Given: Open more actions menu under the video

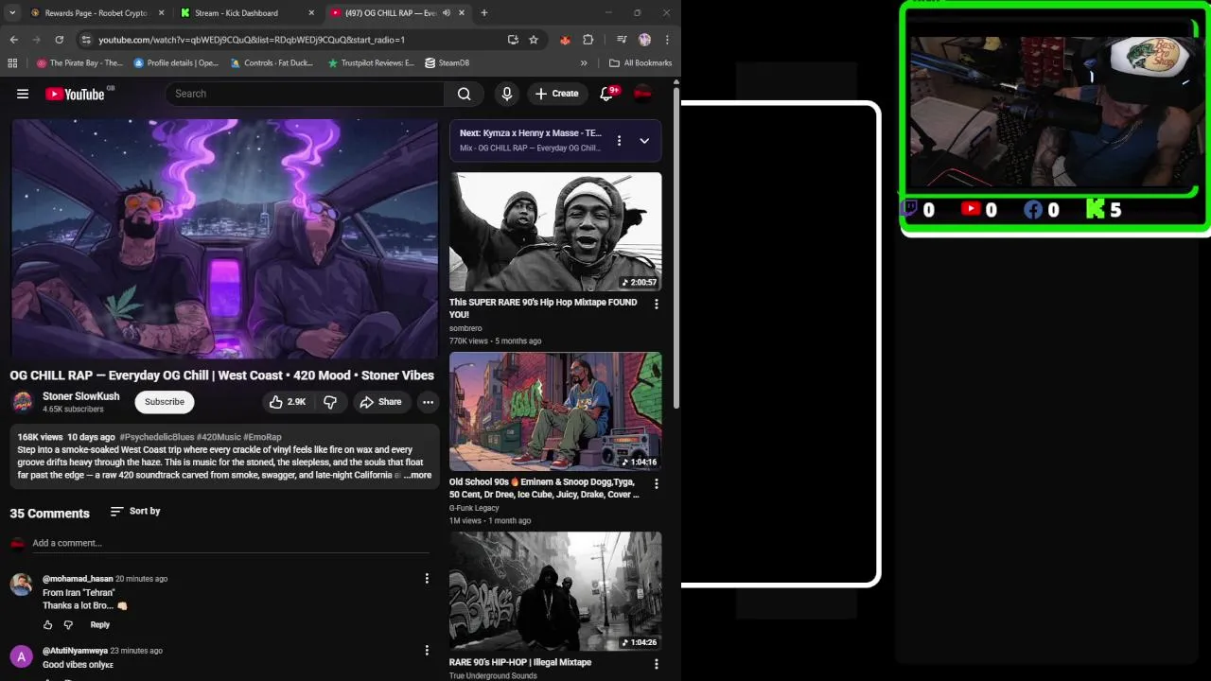Looking at the screenshot, I should click(x=428, y=402).
